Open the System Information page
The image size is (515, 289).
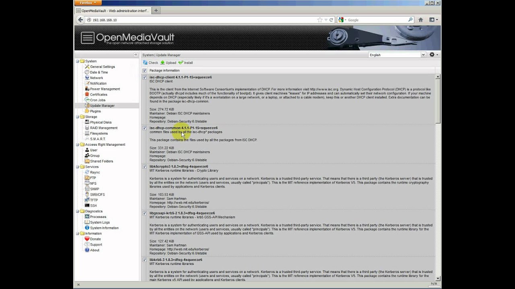tap(104, 228)
